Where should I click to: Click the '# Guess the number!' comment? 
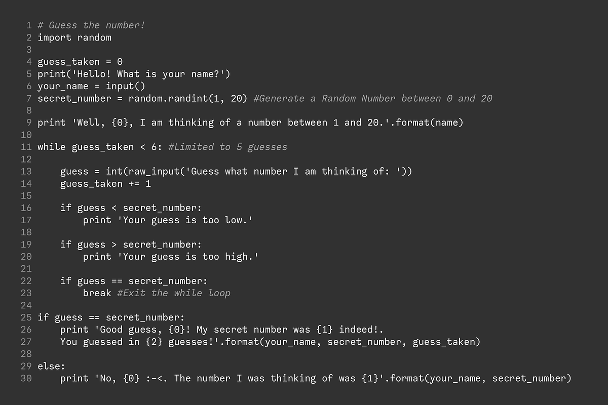(91, 25)
